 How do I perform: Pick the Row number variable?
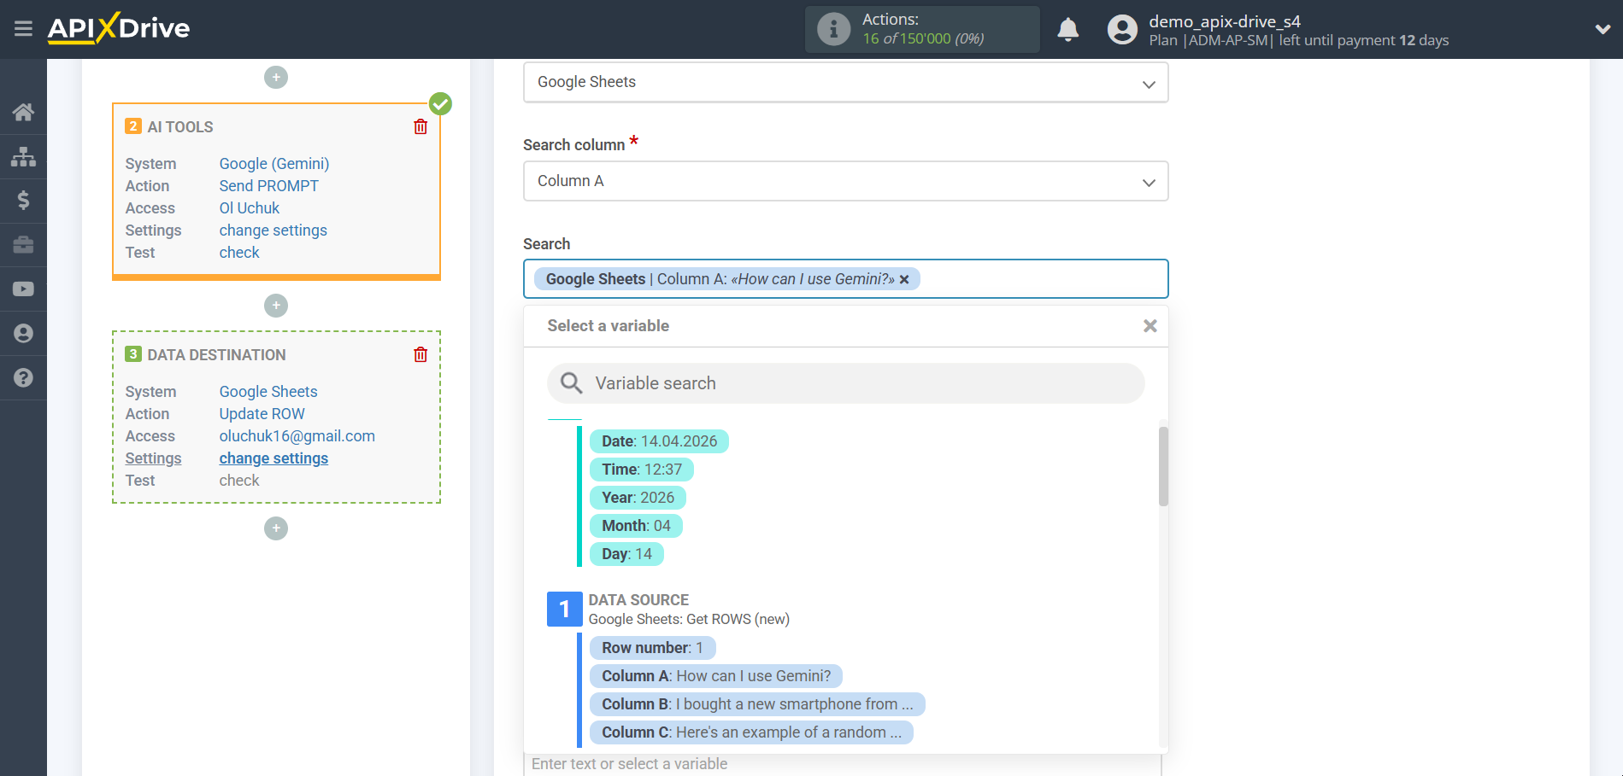point(652,648)
